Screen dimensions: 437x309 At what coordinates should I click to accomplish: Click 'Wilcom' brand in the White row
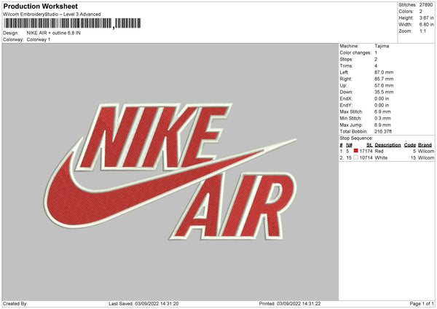[426, 158]
